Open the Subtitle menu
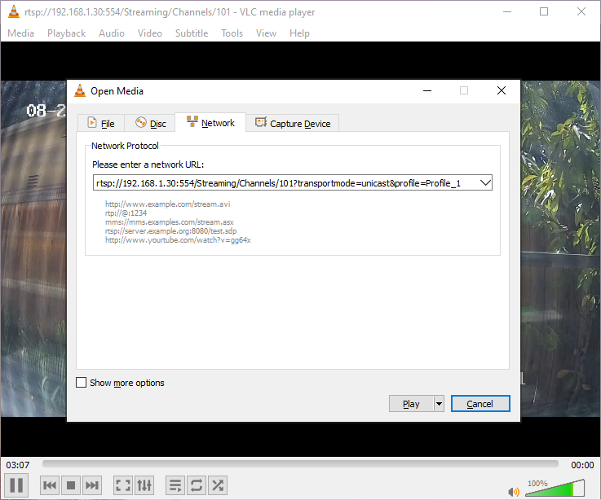This screenshot has width=601, height=500. 192,33
